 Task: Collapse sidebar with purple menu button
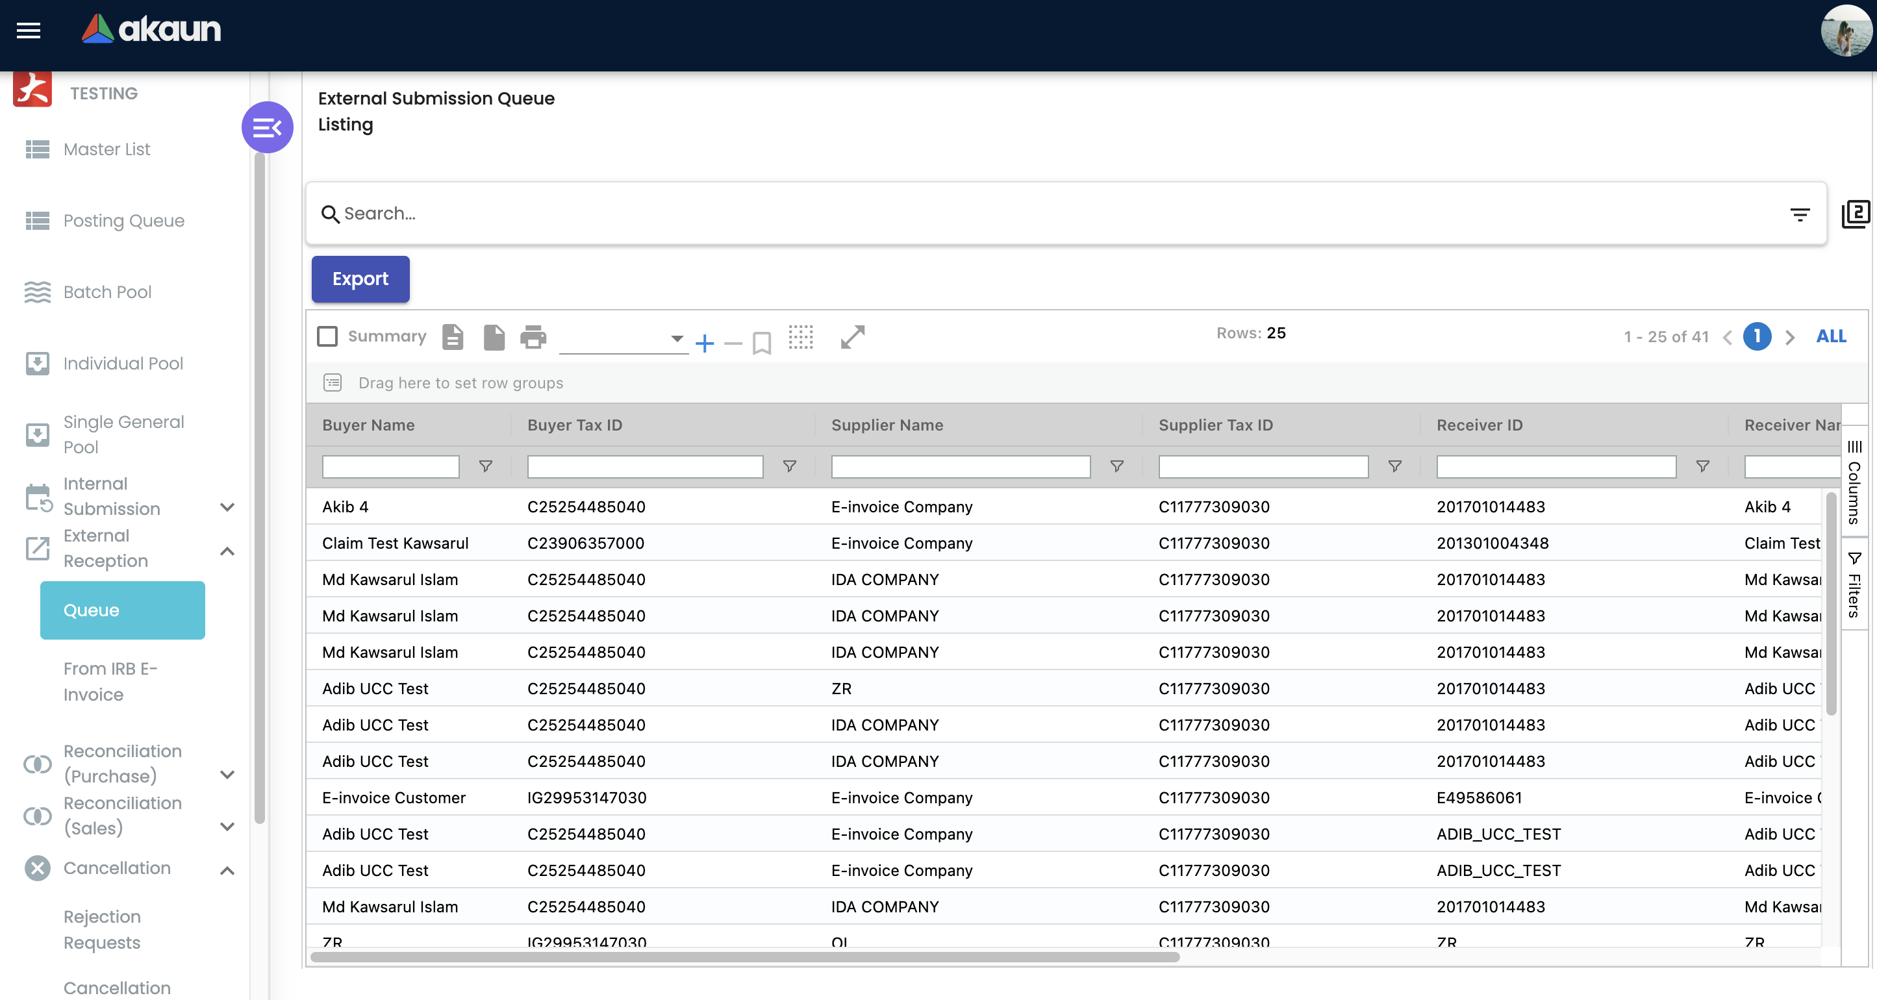[x=268, y=127]
